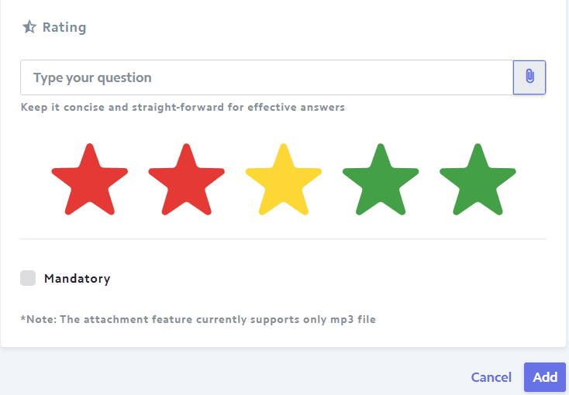Click the paperclip attachment icon
This screenshot has height=395, width=569.
[529, 77]
